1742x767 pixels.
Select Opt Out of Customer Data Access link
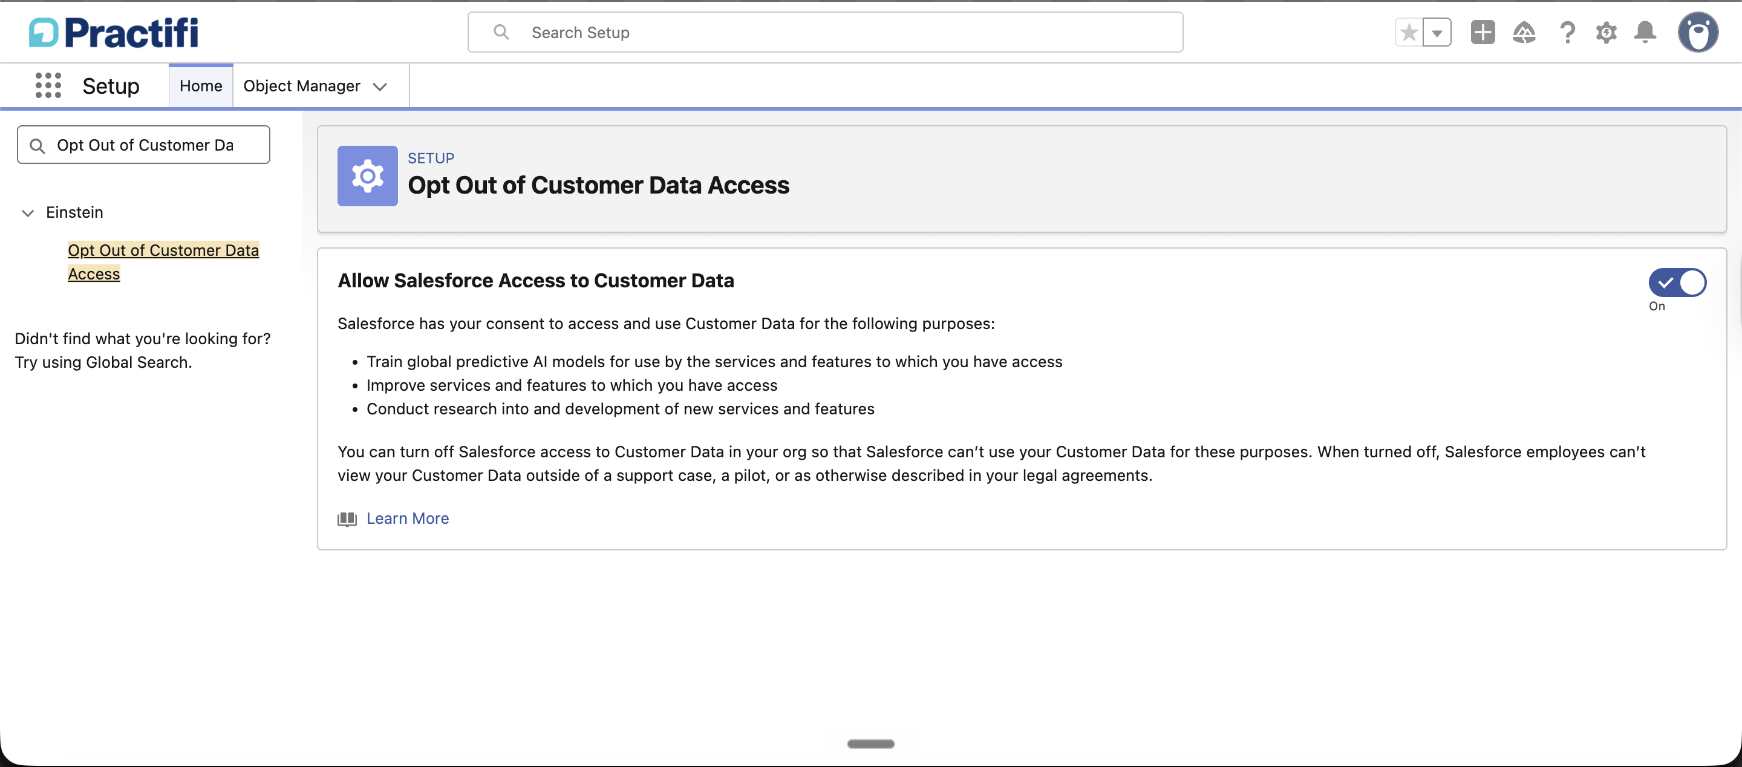[x=163, y=262]
